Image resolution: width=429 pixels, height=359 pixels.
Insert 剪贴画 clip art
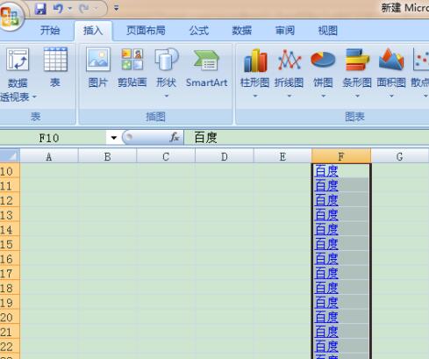[x=132, y=68]
